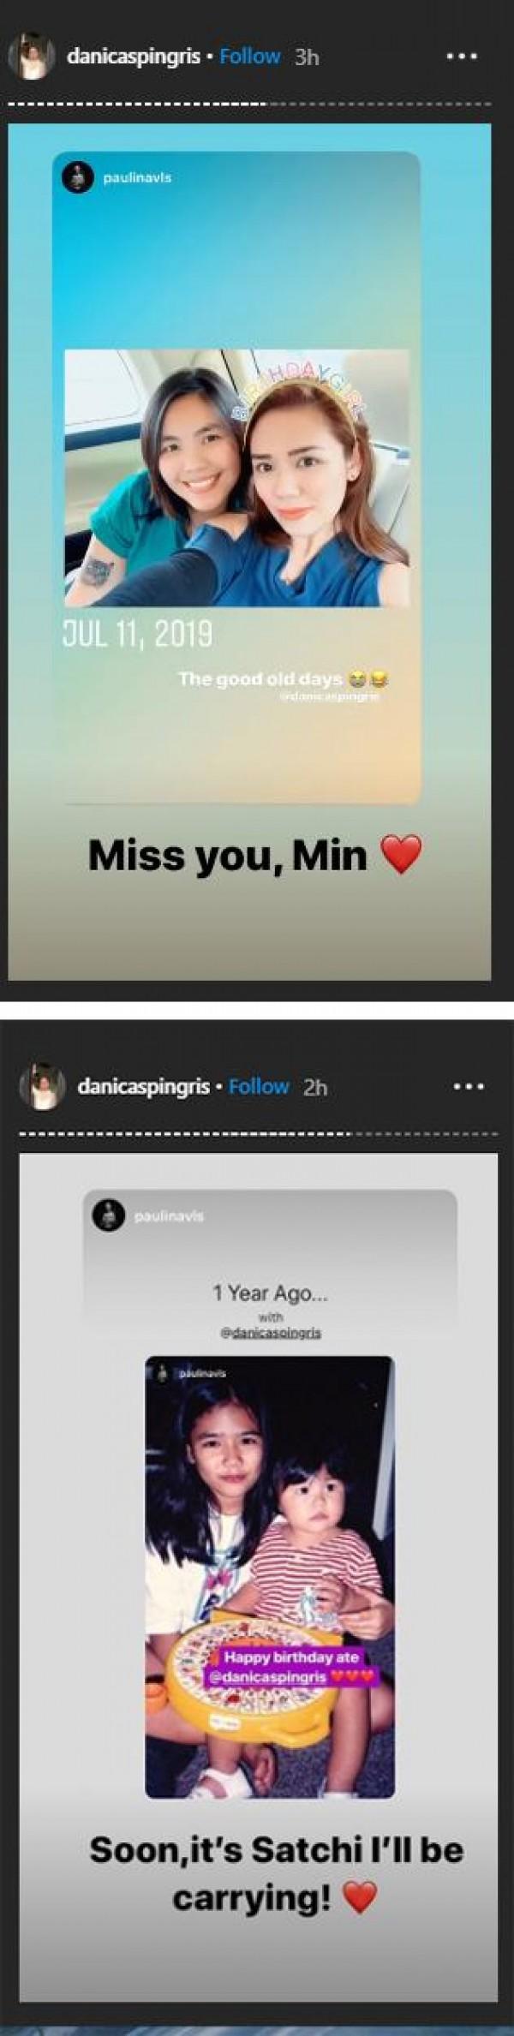This screenshot has width=514, height=2036.
Task: Open danicaspingris username in bottom story header
Action: 144,1087
